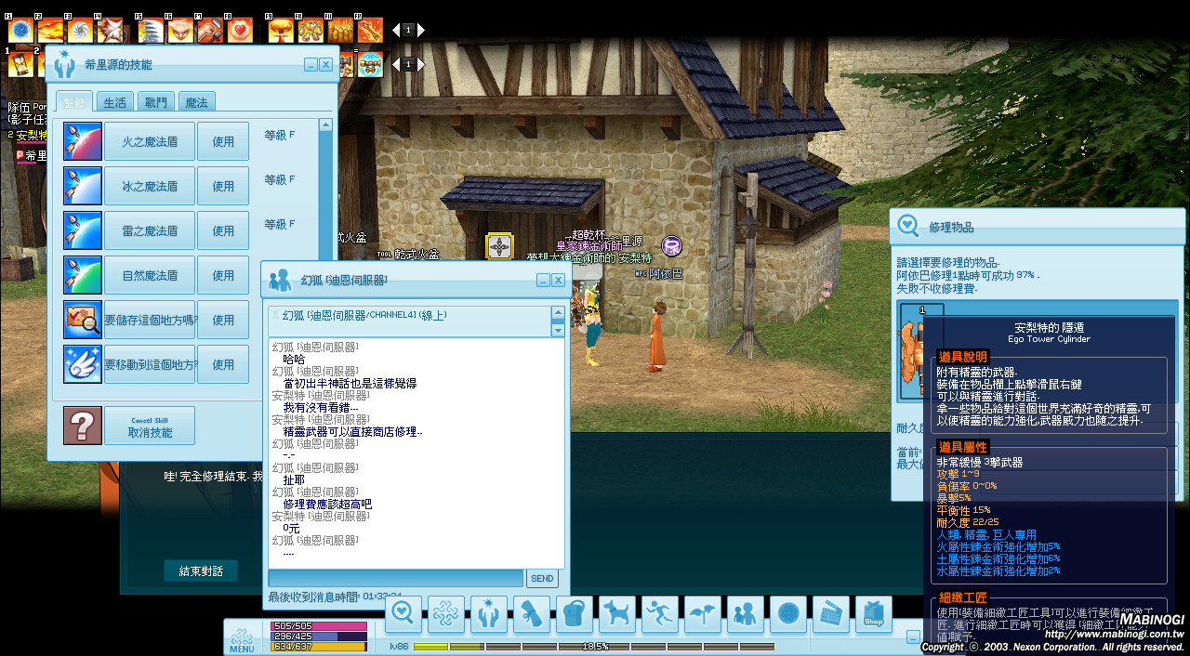Open the MENU button at bottom left

(x=242, y=639)
